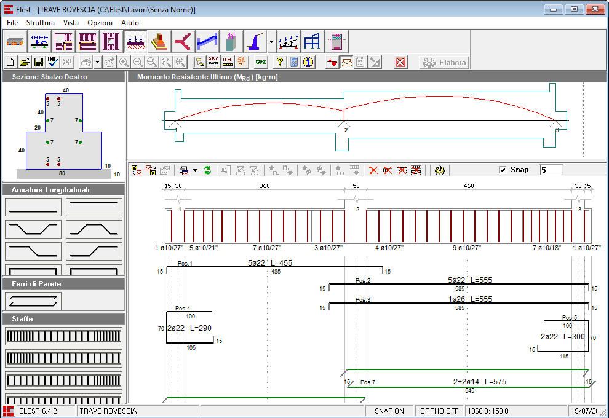Image resolution: width=609 pixels, height=418 pixels.
Task: Click the save floppy disk icon
Action: click(38, 62)
